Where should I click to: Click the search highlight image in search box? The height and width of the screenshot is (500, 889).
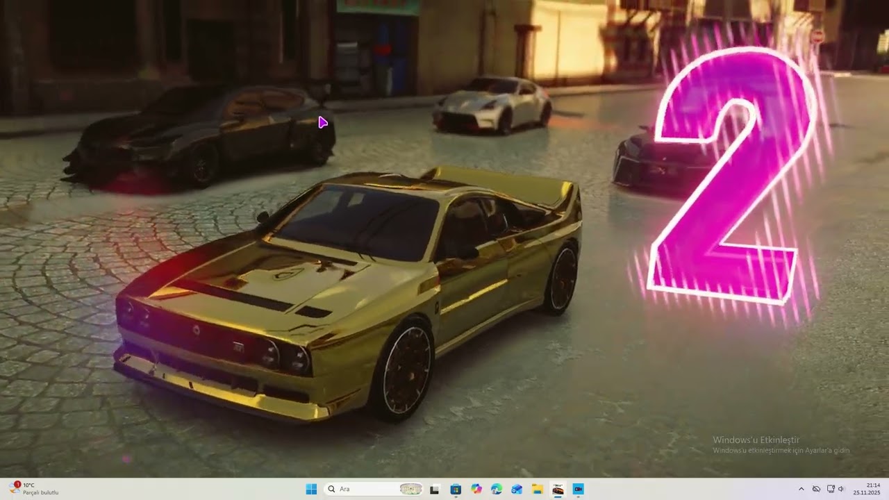click(411, 489)
